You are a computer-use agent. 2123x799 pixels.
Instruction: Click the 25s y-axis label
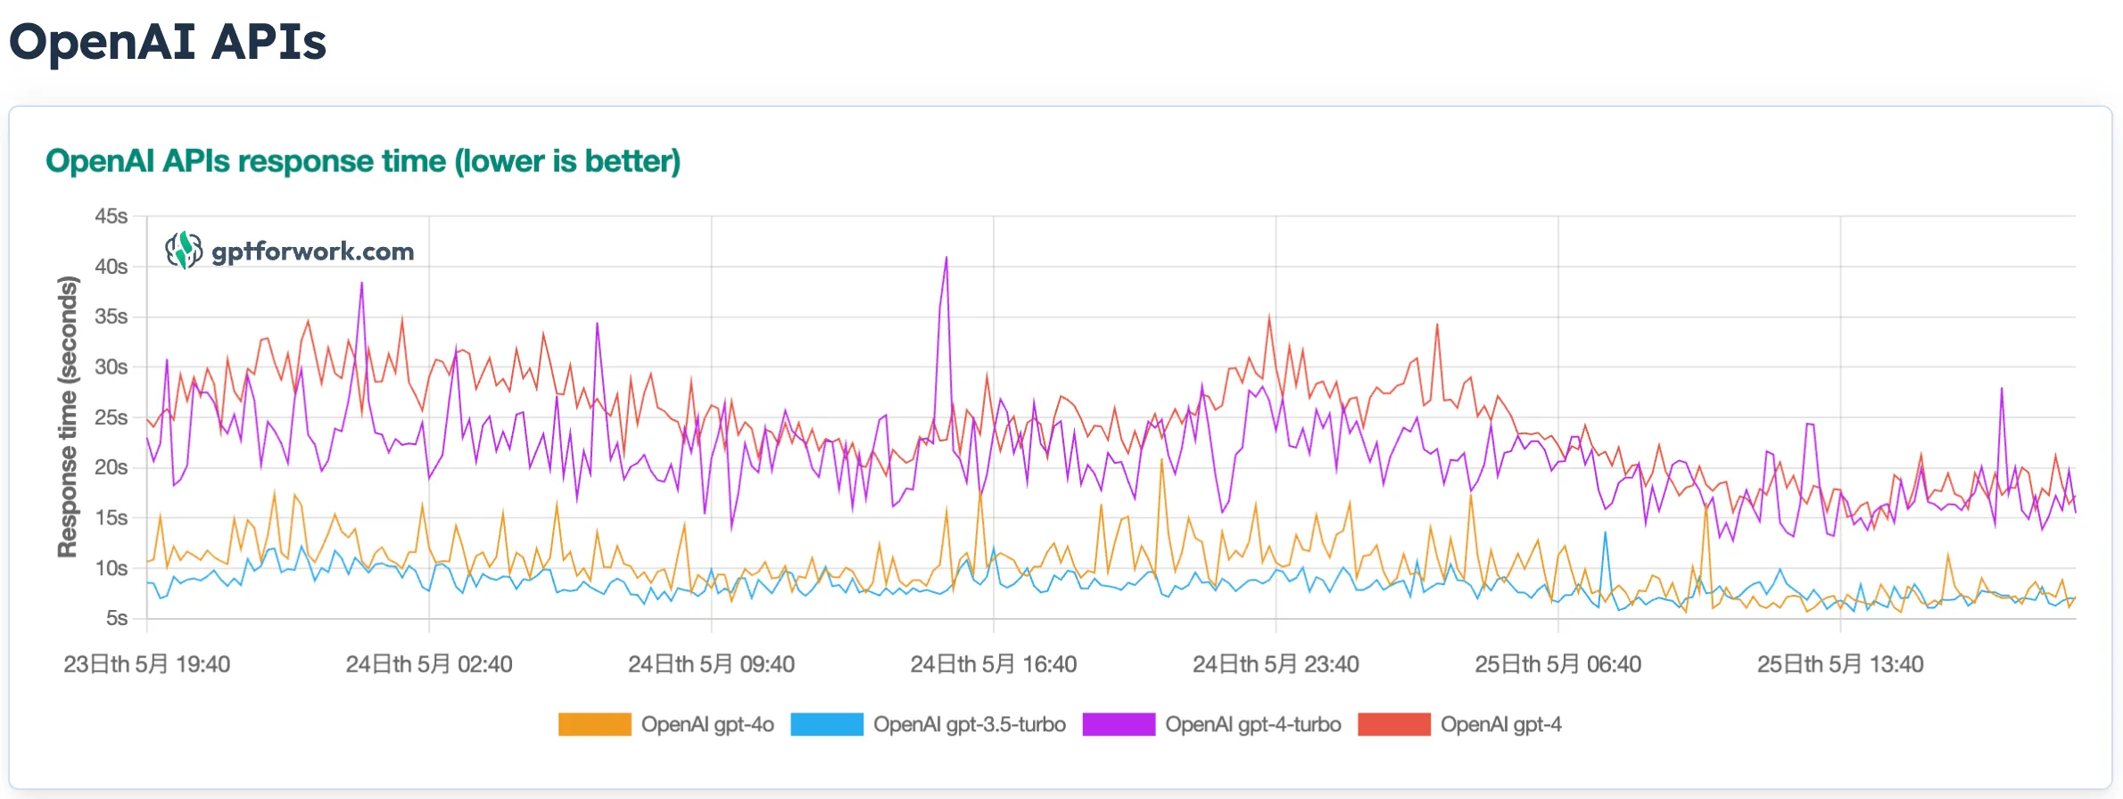[x=112, y=417]
